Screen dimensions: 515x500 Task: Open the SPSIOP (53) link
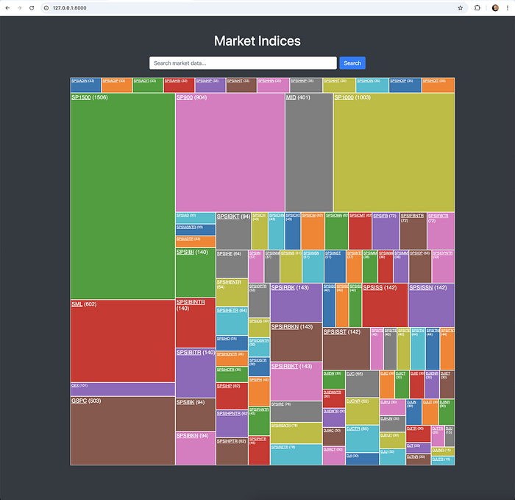point(416,253)
